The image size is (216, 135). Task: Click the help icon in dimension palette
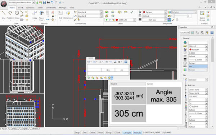pyautogui.click(x=126, y=62)
